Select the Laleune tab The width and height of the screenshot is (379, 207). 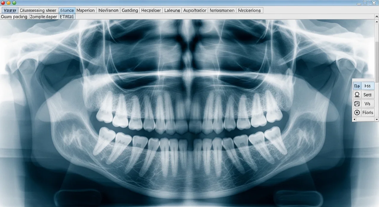pyautogui.click(x=172, y=10)
